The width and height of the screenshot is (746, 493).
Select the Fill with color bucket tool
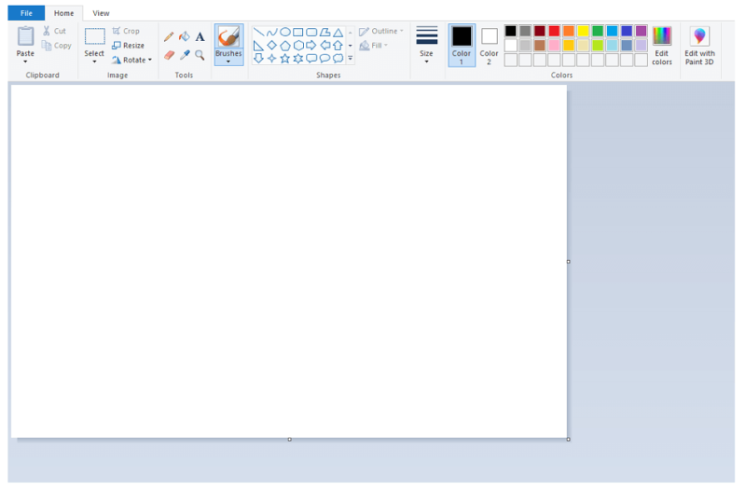[184, 36]
